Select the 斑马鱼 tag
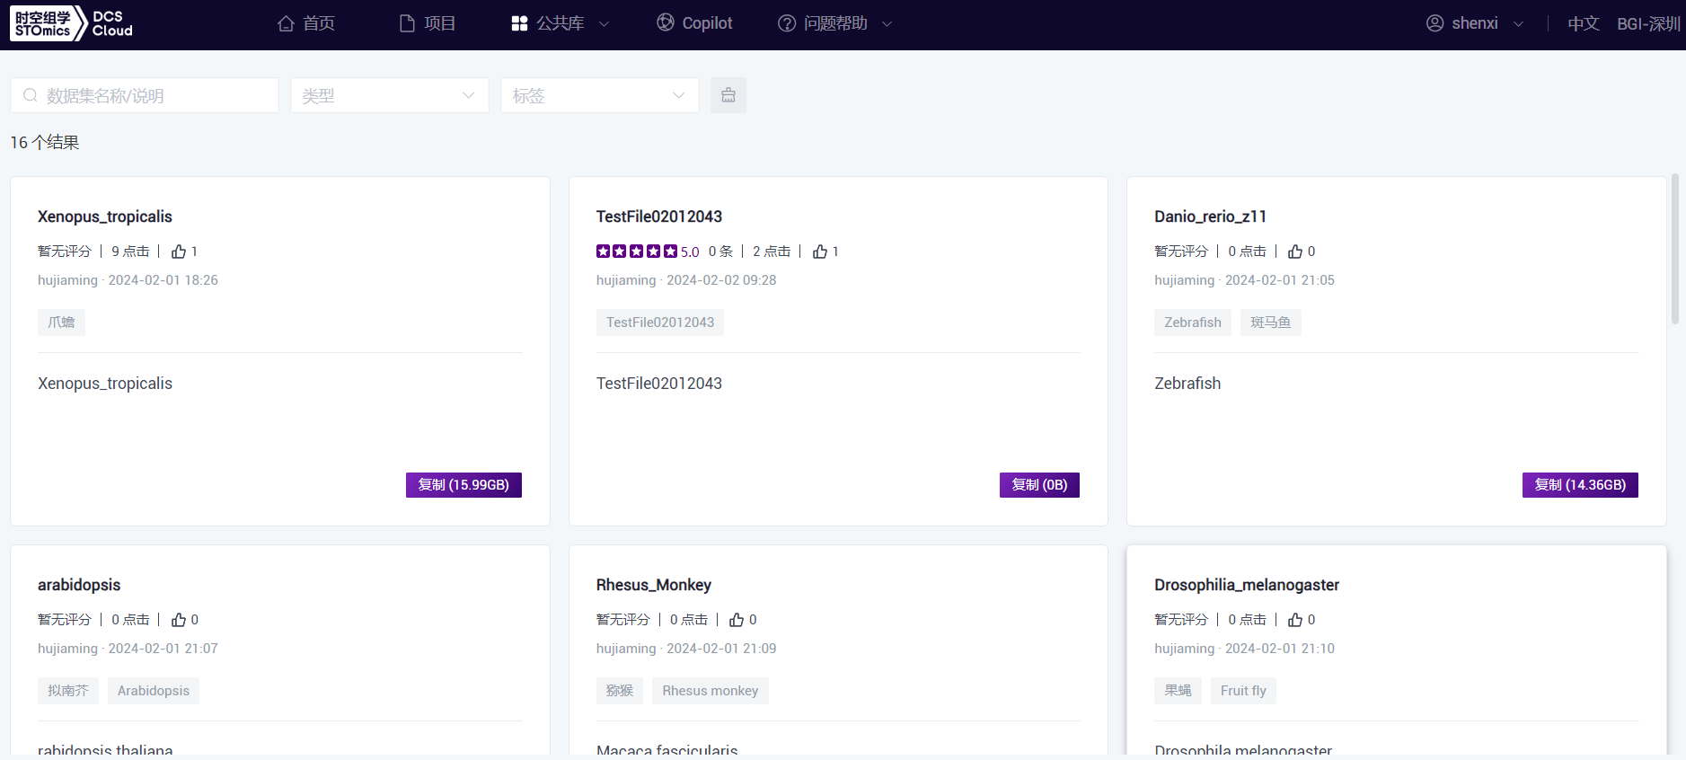 click(1271, 323)
